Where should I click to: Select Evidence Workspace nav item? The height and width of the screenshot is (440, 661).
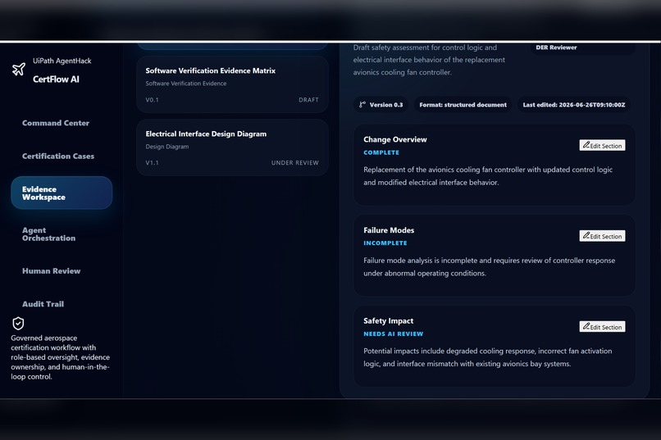point(62,193)
